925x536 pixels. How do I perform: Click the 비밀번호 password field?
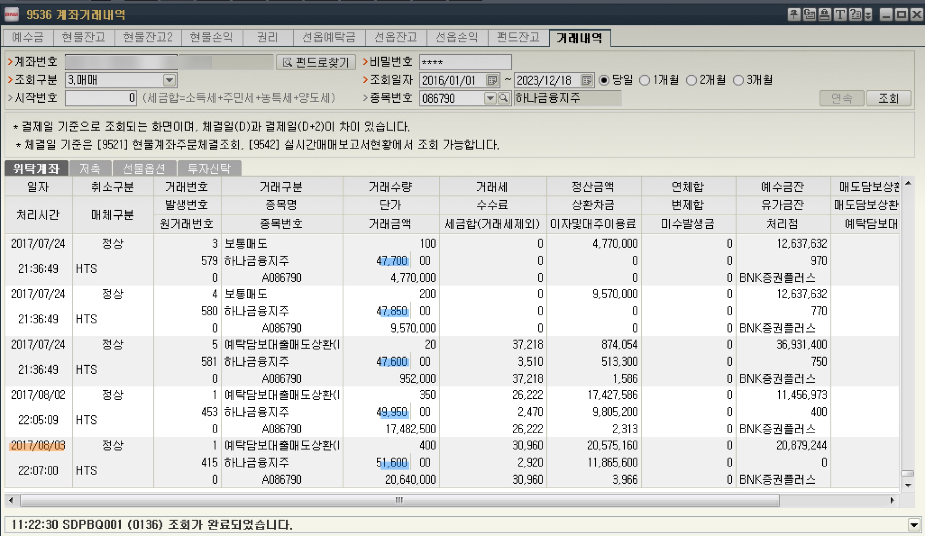pos(465,62)
